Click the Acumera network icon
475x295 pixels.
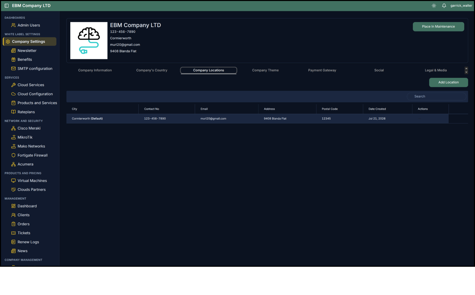tap(13, 164)
